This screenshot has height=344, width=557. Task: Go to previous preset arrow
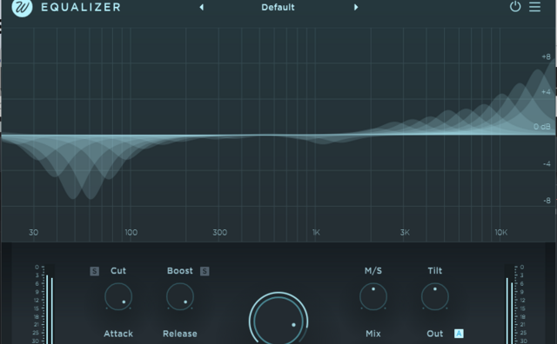[201, 7]
